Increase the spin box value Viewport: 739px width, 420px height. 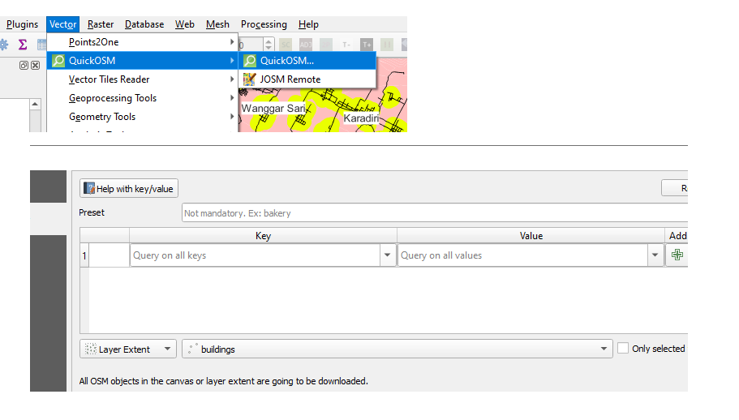pyautogui.click(x=269, y=41)
